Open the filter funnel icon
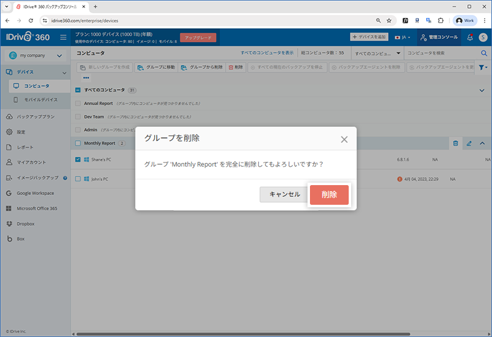492x337 pixels. [482, 67]
